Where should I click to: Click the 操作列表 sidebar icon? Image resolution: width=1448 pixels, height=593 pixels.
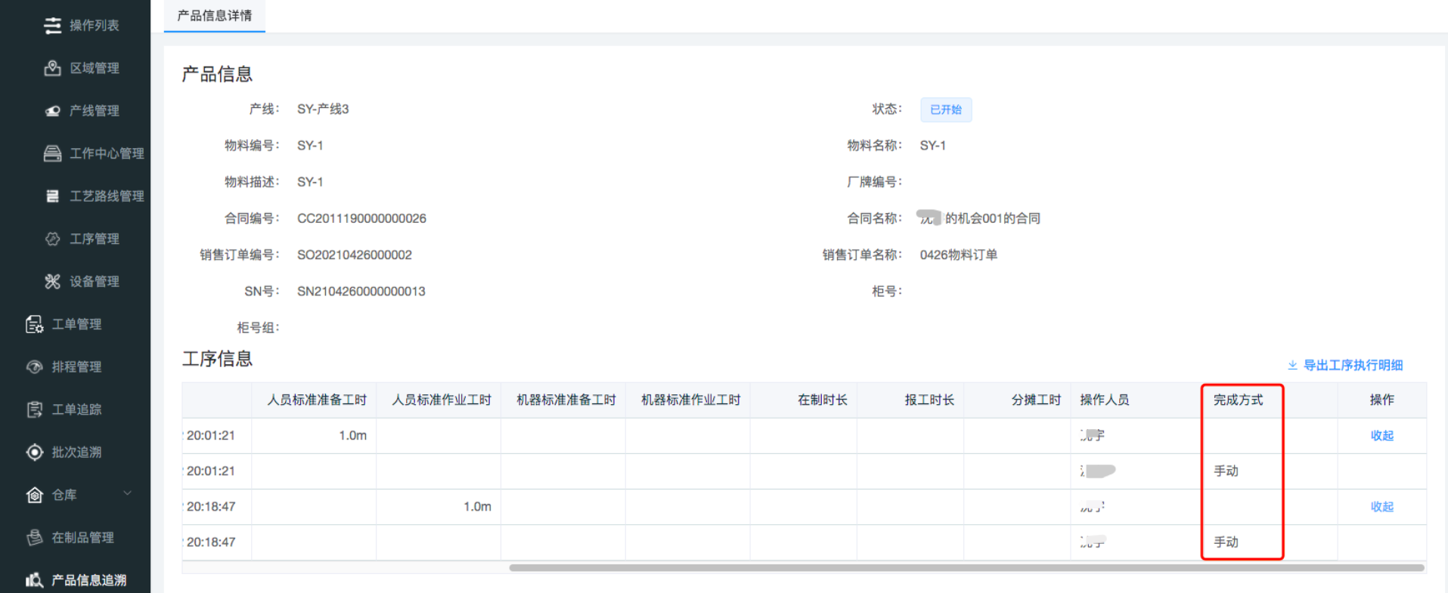pos(52,26)
